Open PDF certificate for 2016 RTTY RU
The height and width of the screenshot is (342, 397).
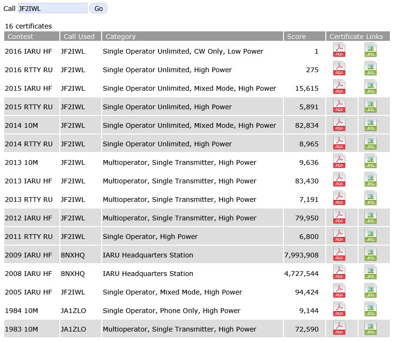coord(339,69)
